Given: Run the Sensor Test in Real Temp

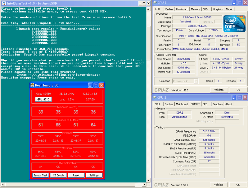Looking at the screenshot, I should pyautogui.click(x=40, y=175).
